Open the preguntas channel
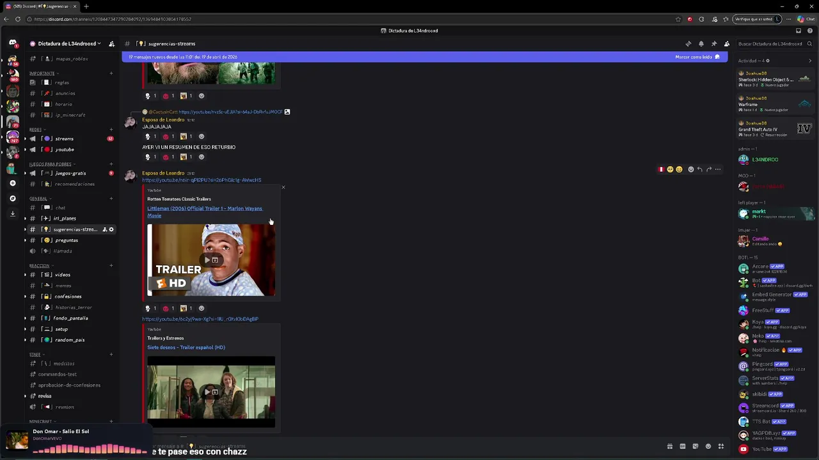Screen dimensions: 819x460 click(x=70, y=240)
